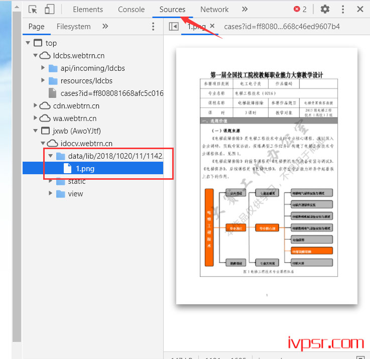Click the vertical page scrollbar thumb
This screenshot has width=370, height=359.
click(x=17, y=177)
